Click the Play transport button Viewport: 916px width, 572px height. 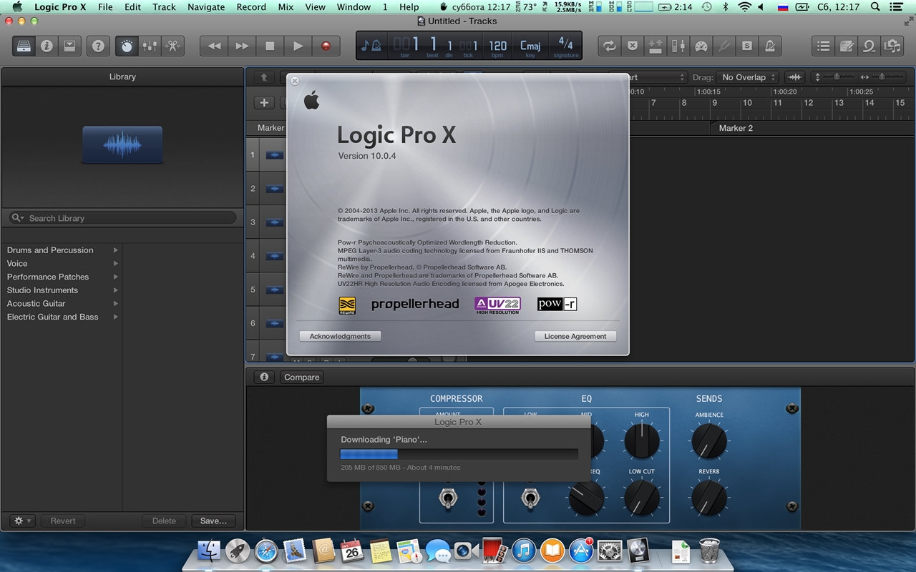pos(298,46)
